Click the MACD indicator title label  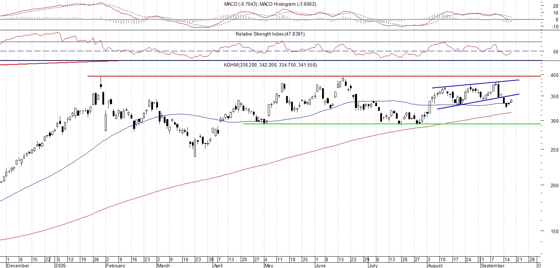pyautogui.click(x=270, y=4)
